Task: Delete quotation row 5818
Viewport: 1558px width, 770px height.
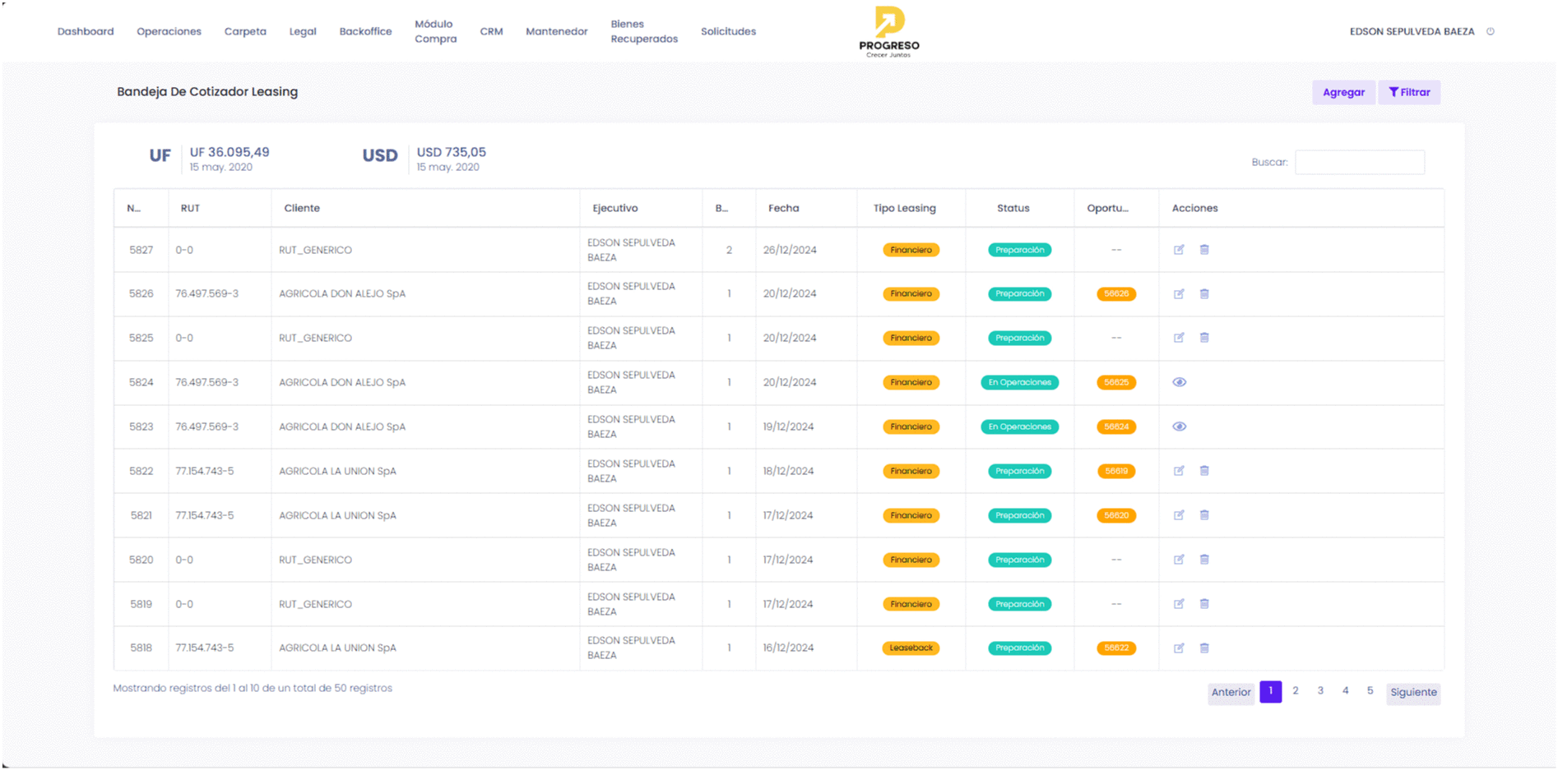Action: point(1204,648)
